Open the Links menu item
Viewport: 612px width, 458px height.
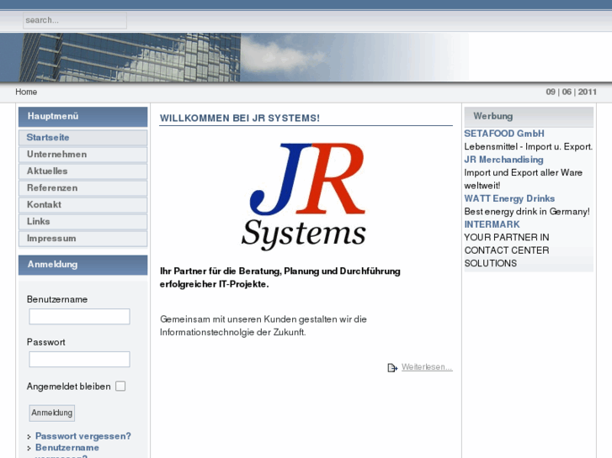(82, 221)
